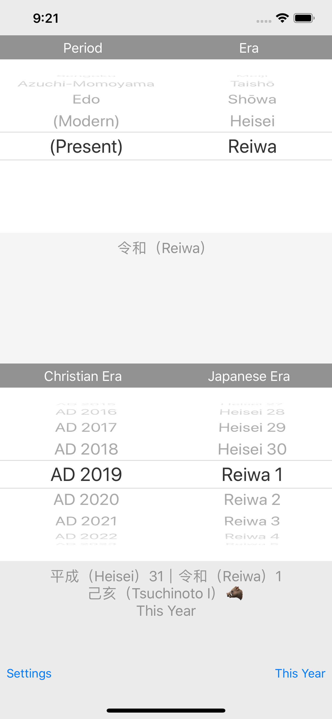Tap the boar zodiac emoji icon
The image size is (332, 719).
[234, 593]
